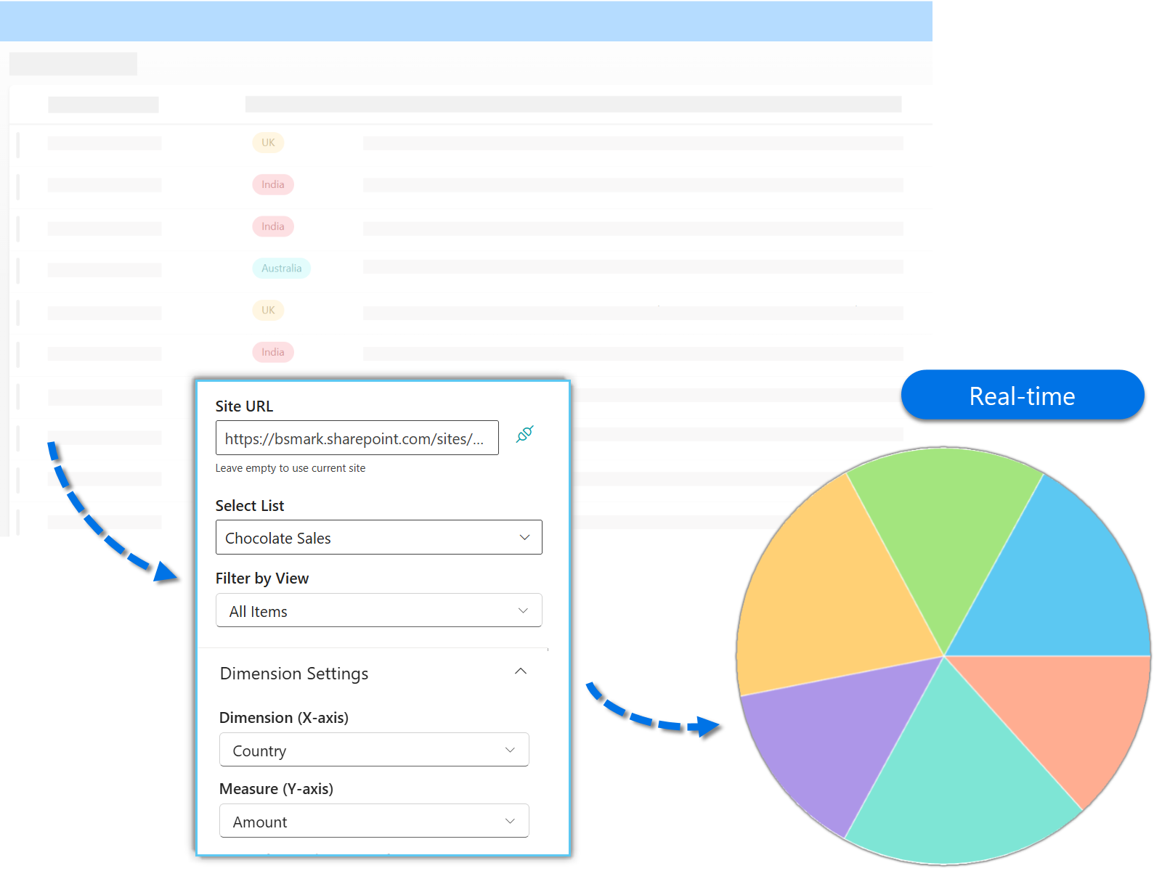
Task: Click the Leave empty to use current site hint
Action: click(x=290, y=468)
